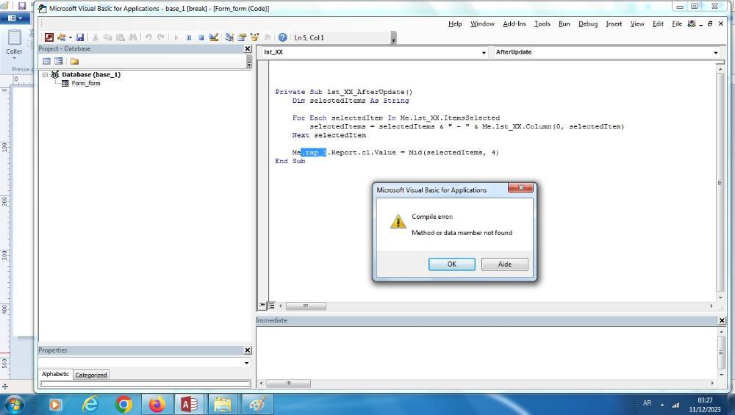Click the Undo arrow icon
This screenshot has width=735, height=415.
tap(148, 37)
